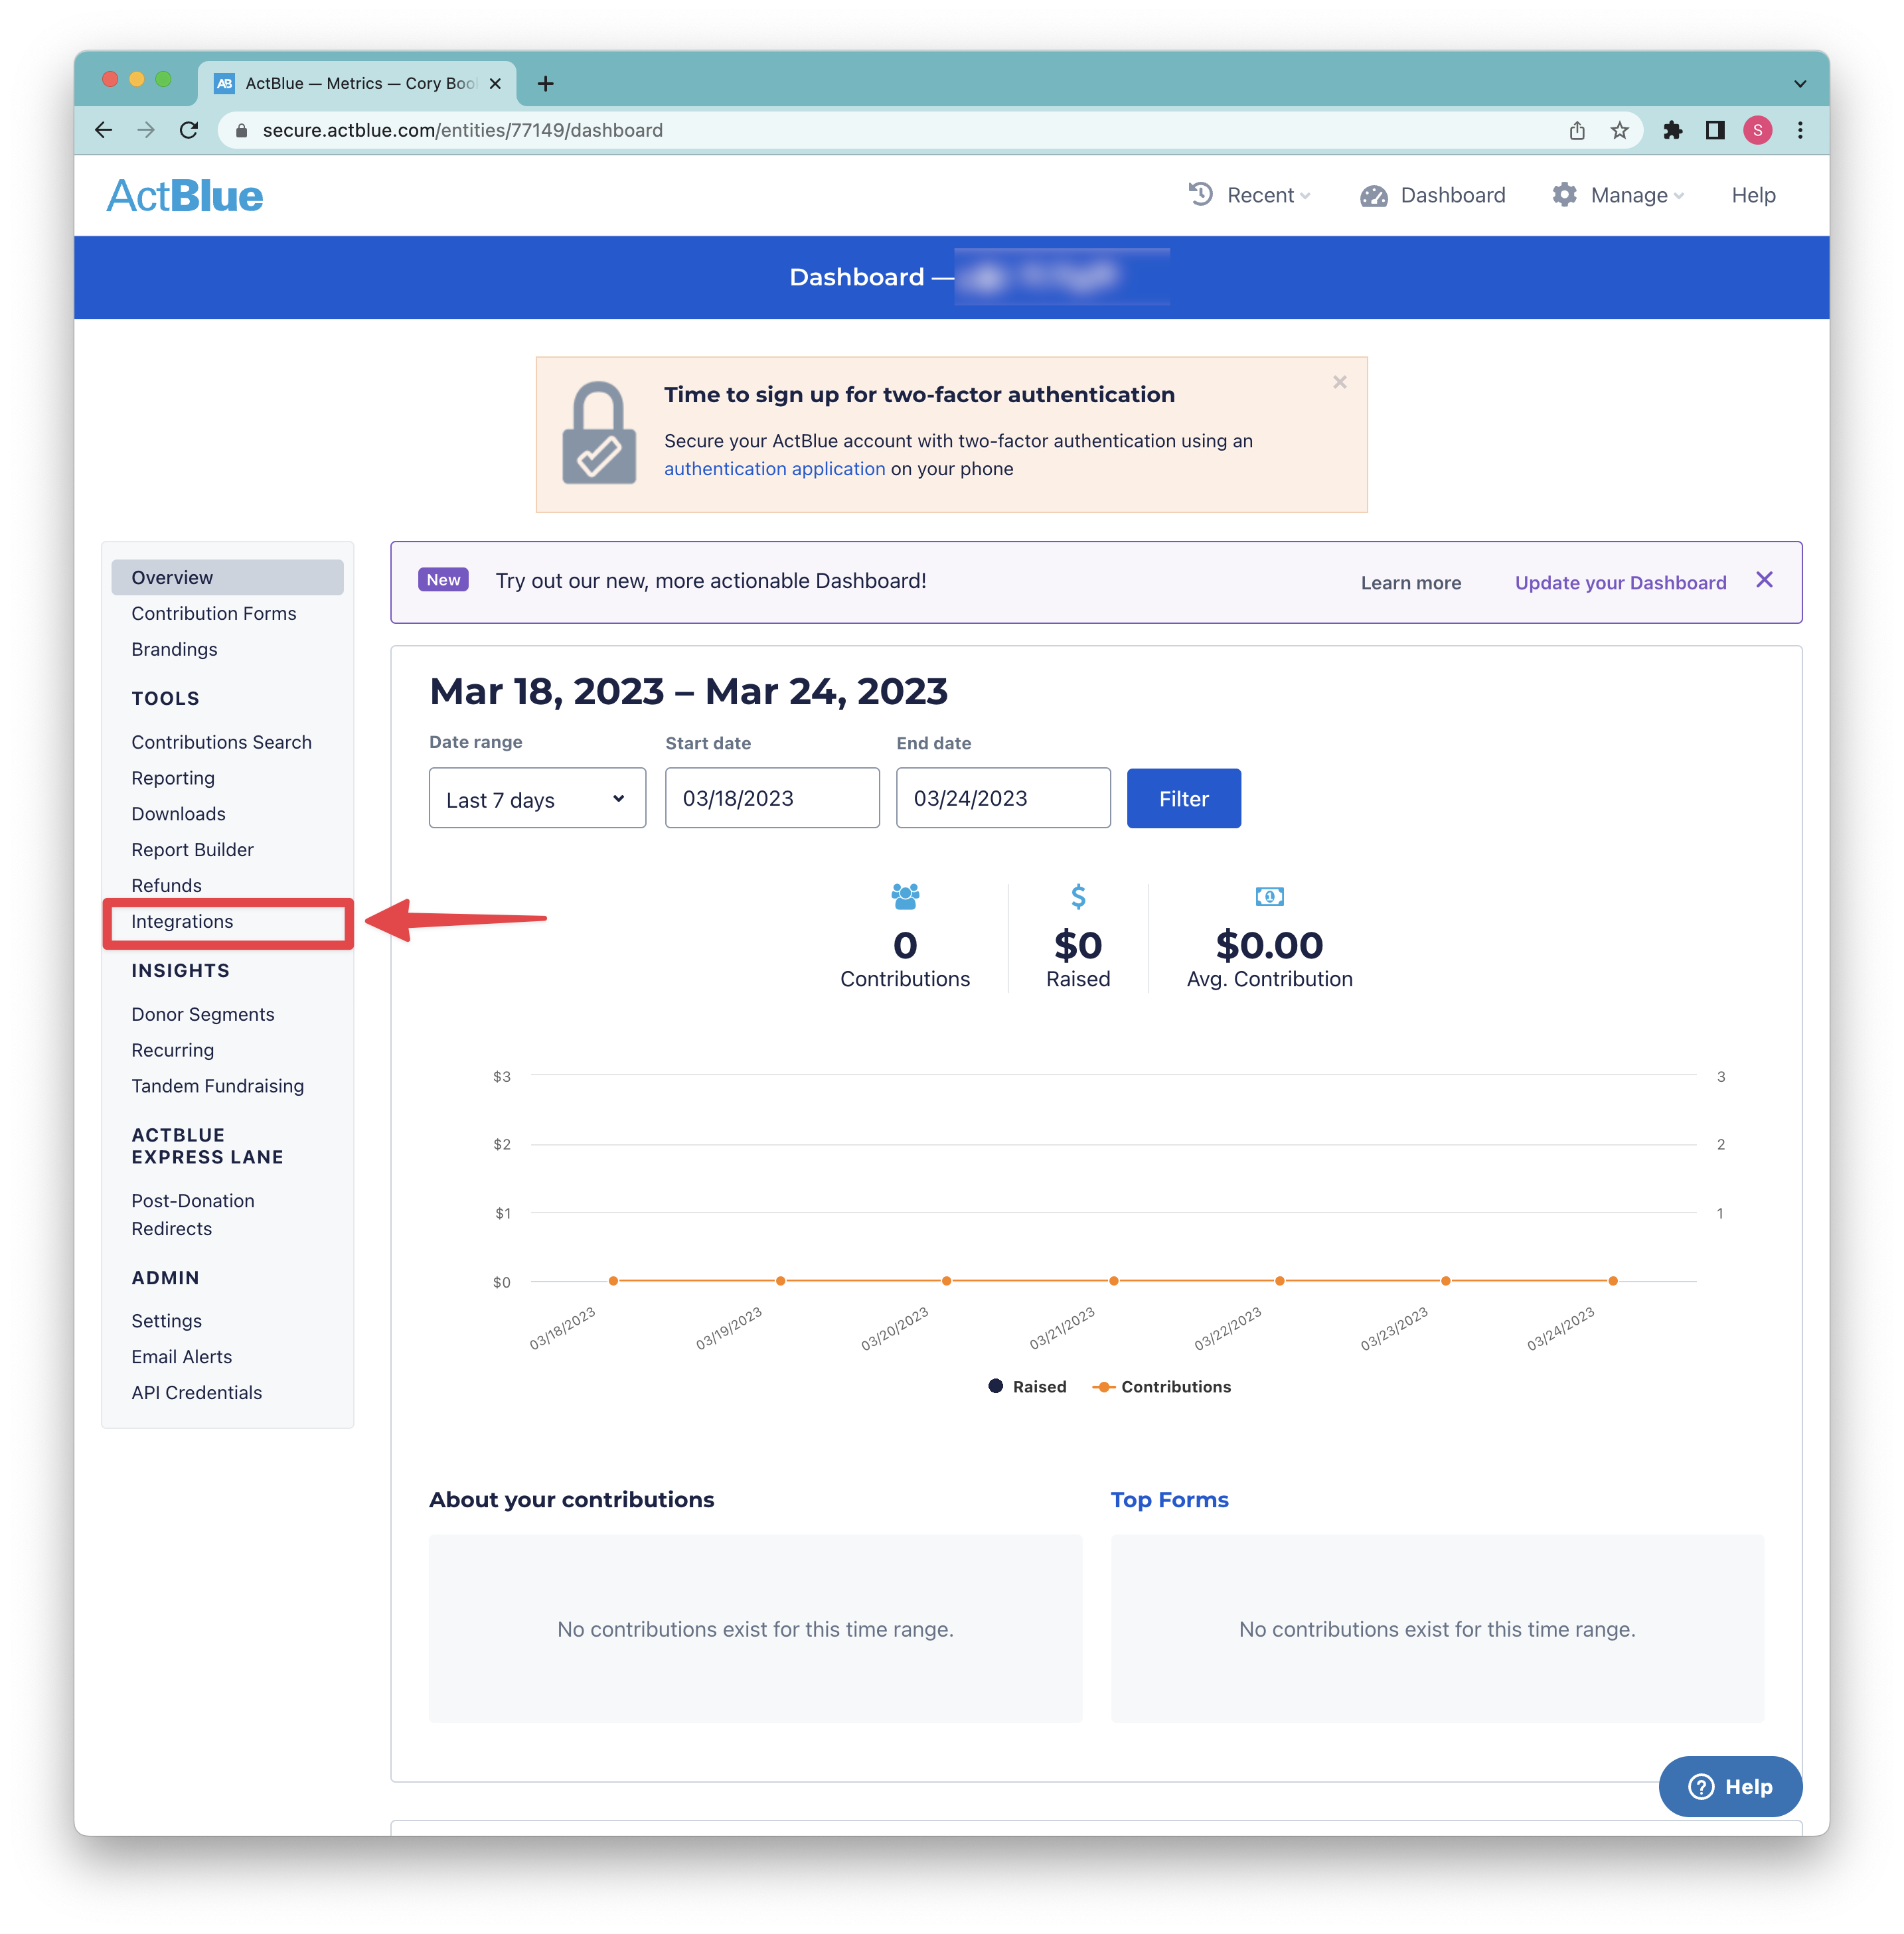
Task: Open the Last 7 days date range dropdown
Action: pos(537,798)
